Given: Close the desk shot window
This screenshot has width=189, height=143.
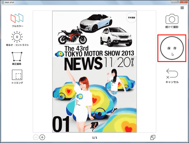Looking at the screenshot, I should click(x=184, y=2).
